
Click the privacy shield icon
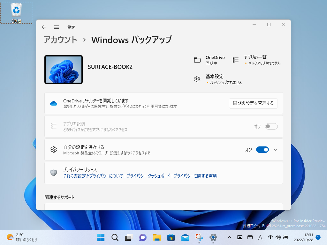click(x=54, y=173)
